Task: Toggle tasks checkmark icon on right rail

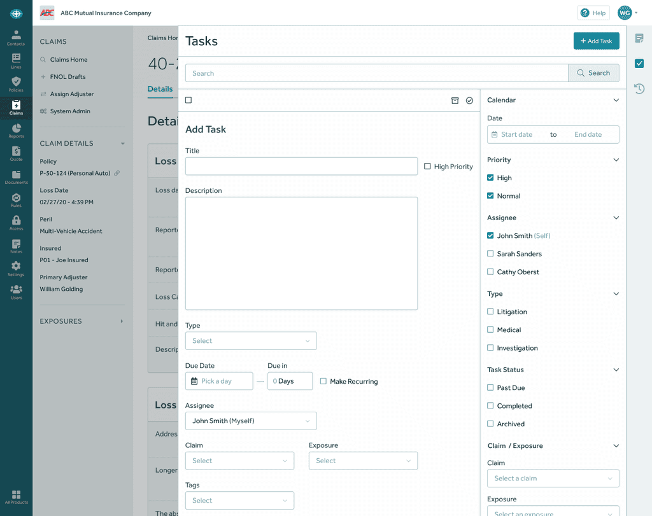Action: (639, 63)
